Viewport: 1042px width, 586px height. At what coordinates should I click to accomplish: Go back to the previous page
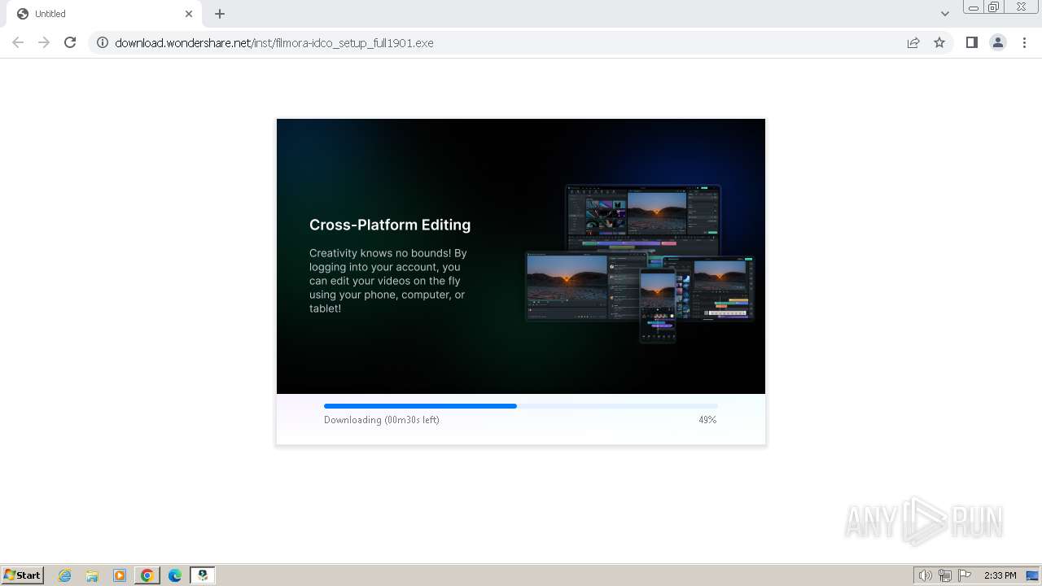(x=18, y=42)
